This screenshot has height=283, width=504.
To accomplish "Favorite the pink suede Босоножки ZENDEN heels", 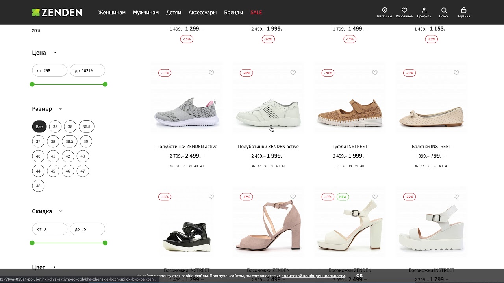I will coord(293,197).
